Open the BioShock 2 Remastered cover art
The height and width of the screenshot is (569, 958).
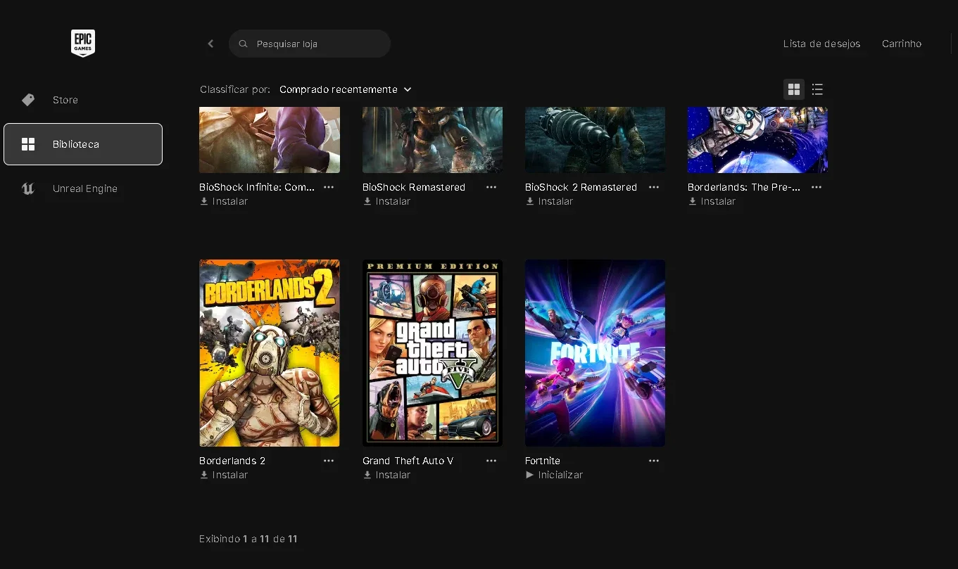595,140
